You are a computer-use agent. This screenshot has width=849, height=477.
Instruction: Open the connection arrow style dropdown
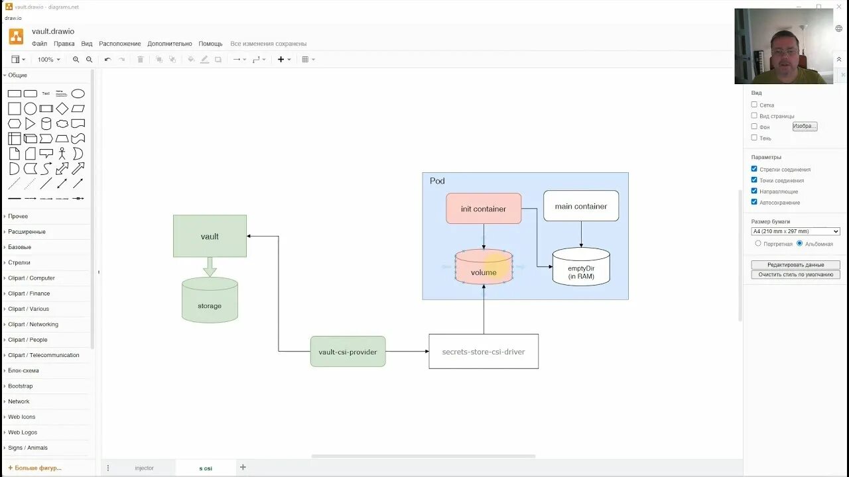[239, 60]
